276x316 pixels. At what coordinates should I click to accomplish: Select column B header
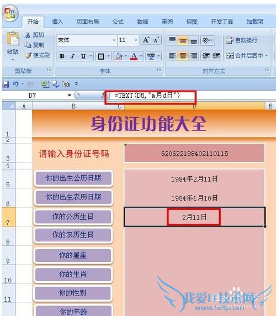click(x=73, y=106)
